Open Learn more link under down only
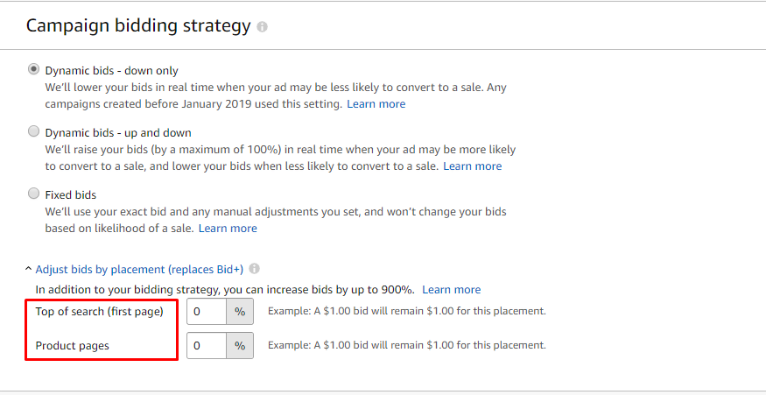The width and height of the screenshot is (766, 395). point(376,104)
